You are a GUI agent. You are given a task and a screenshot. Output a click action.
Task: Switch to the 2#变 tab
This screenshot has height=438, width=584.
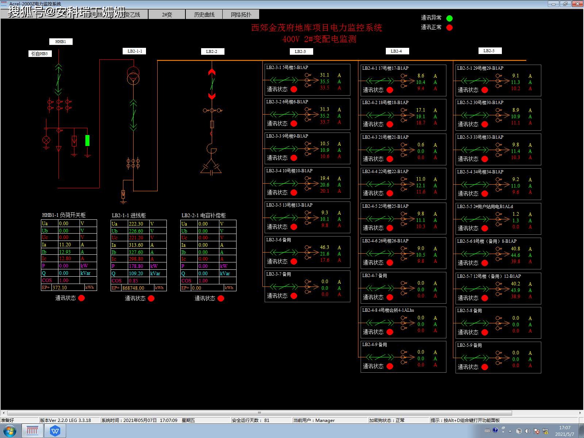point(167,14)
